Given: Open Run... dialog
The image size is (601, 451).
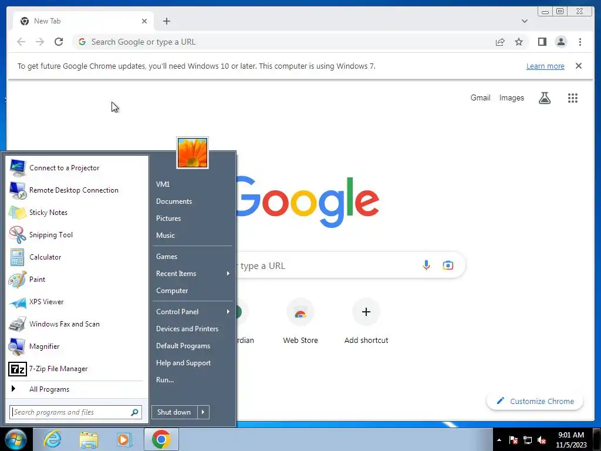Looking at the screenshot, I should [x=193, y=380].
